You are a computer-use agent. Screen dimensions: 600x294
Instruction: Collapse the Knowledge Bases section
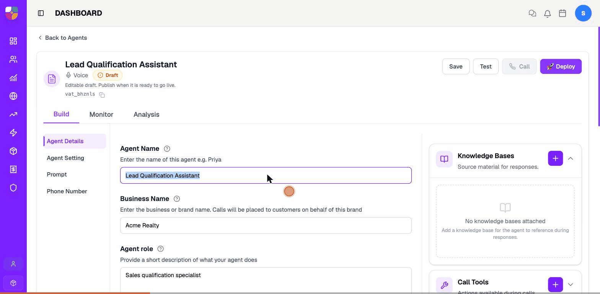click(571, 158)
